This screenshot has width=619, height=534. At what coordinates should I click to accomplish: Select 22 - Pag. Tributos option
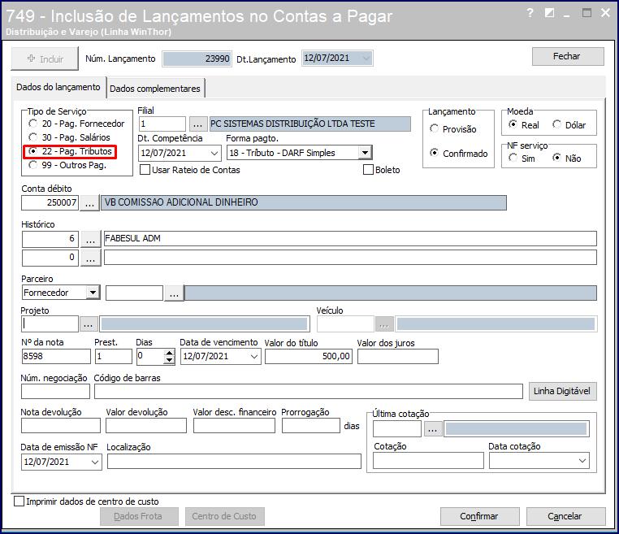[71, 151]
